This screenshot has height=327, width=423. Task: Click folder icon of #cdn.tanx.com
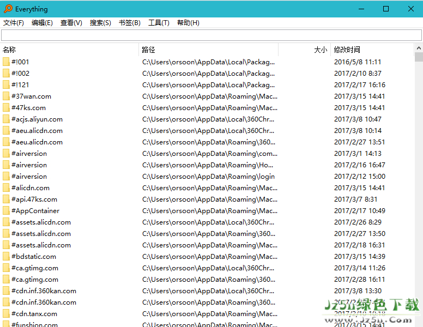pos(6,314)
